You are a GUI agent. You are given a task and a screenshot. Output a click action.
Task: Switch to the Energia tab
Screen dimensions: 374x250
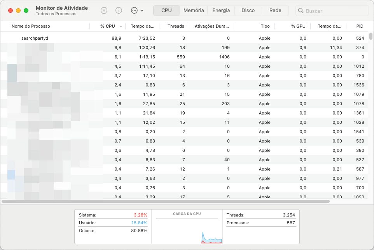coord(221,11)
